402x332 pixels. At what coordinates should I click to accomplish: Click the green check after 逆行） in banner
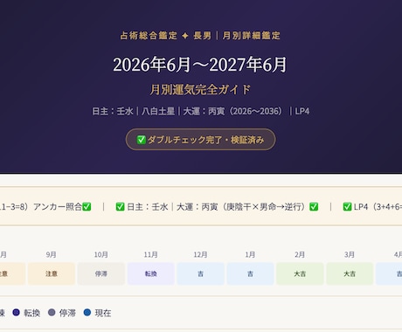314,207
